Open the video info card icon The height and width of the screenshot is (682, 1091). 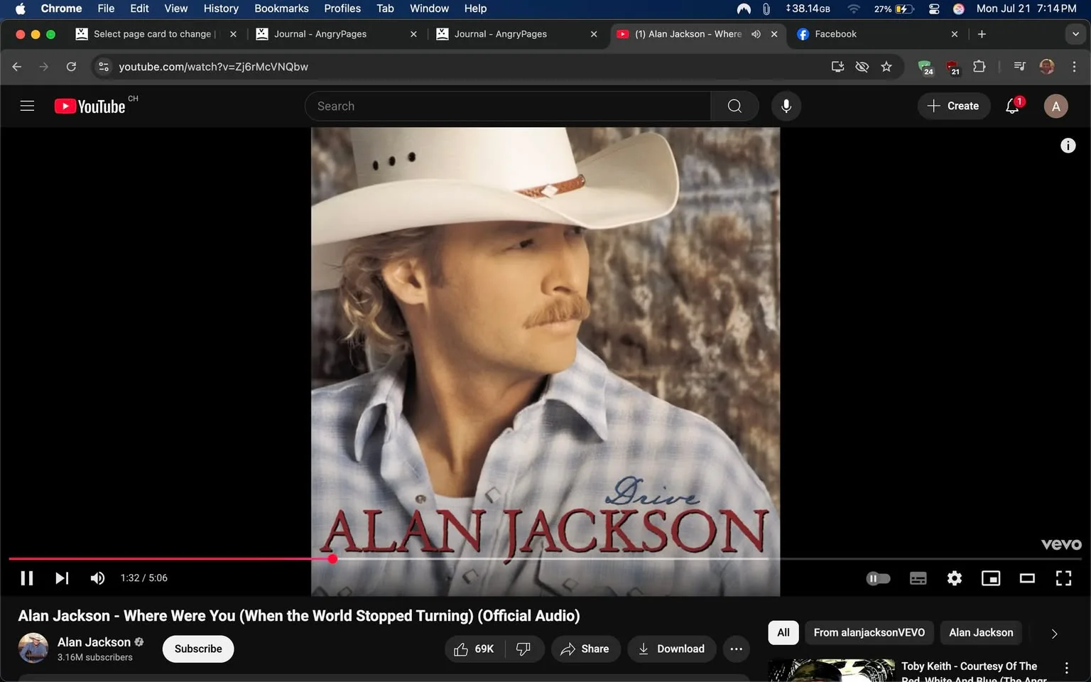click(x=1068, y=146)
